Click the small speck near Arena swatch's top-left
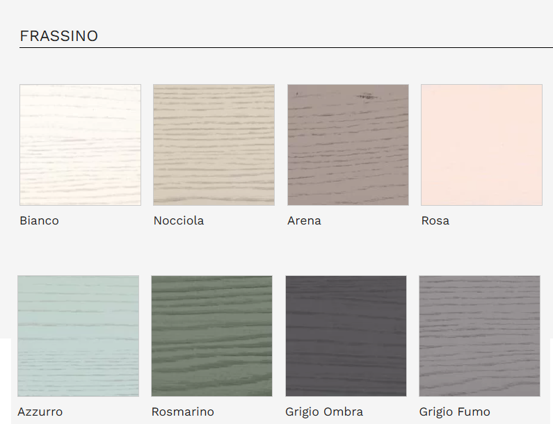This screenshot has height=424, width=553. [297, 94]
